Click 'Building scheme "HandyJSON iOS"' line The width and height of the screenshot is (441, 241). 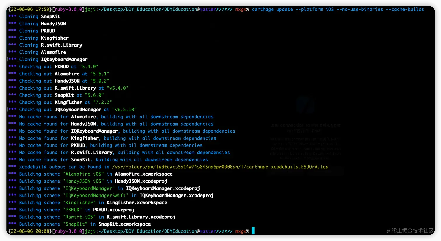click(x=88, y=181)
